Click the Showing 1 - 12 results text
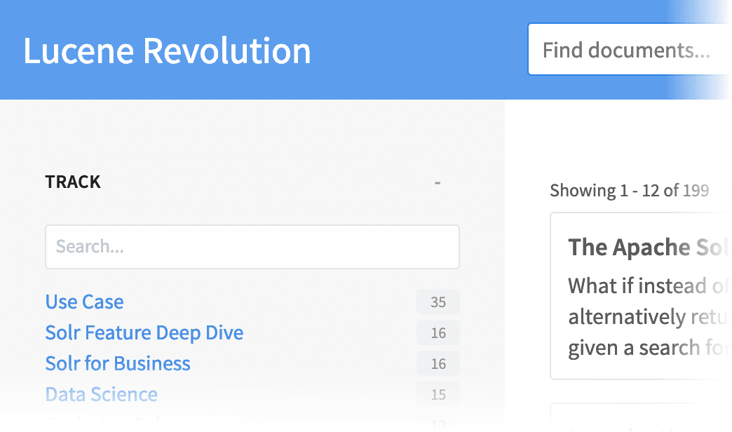The height and width of the screenshot is (432, 732). coord(629,190)
